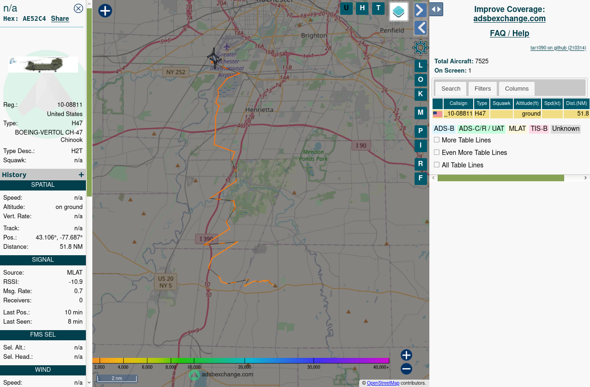Enable All Table Lines checkbox
Viewport: 590px width, 387px height.
point(437,165)
